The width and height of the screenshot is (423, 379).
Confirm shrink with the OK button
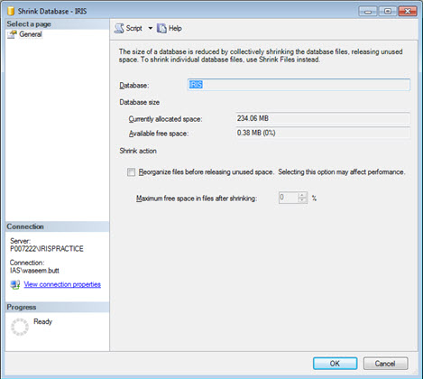coord(335,364)
